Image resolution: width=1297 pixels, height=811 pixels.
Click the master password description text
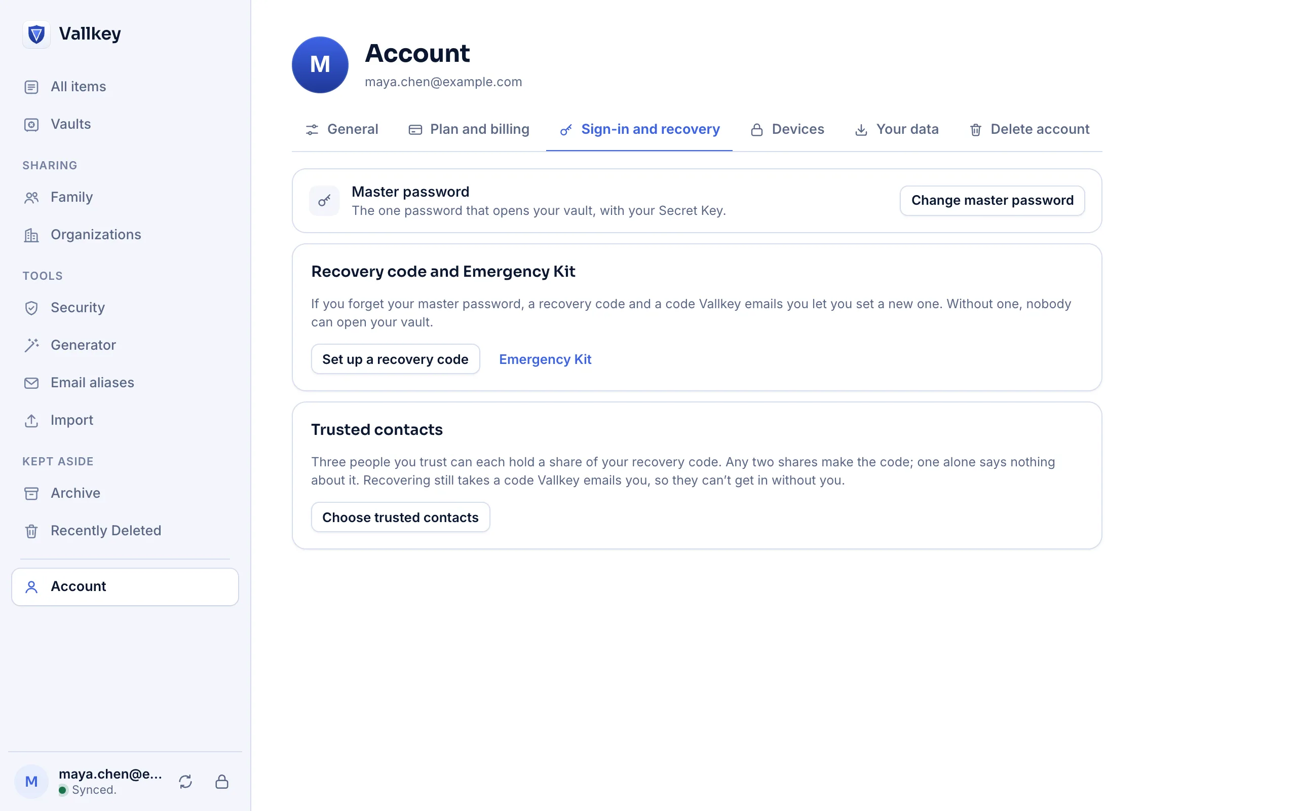(x=539, y=211)
